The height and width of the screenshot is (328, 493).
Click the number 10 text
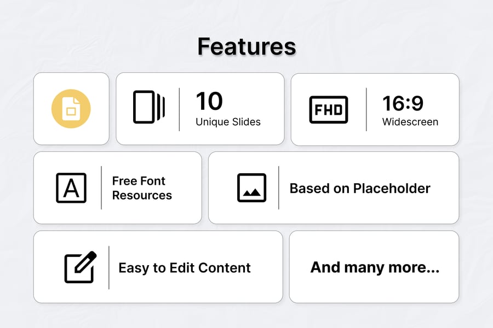[x=209, y=102]
